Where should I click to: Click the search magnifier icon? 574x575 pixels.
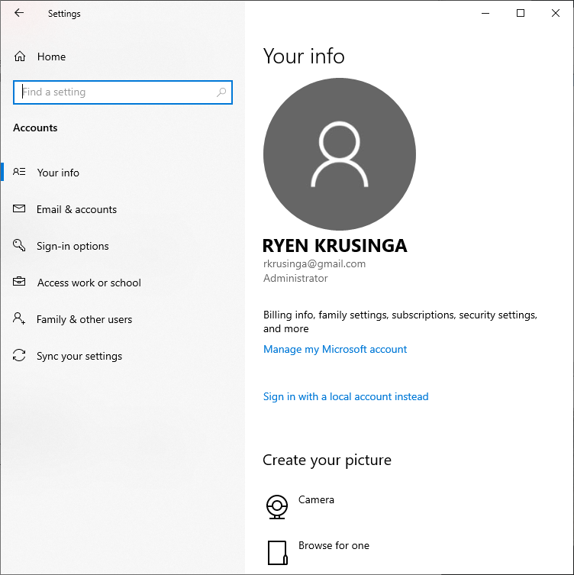(221, 92)
